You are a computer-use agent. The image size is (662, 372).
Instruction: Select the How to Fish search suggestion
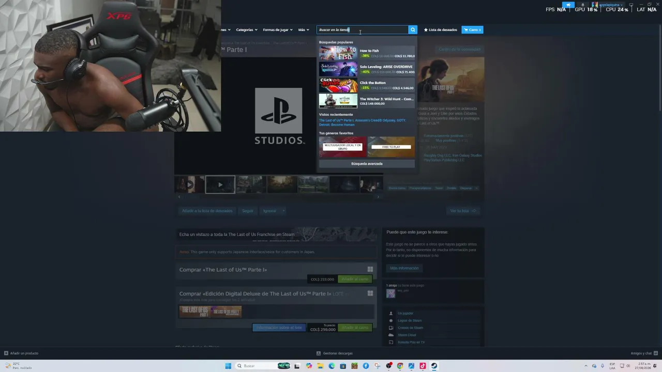pos(367,53)
